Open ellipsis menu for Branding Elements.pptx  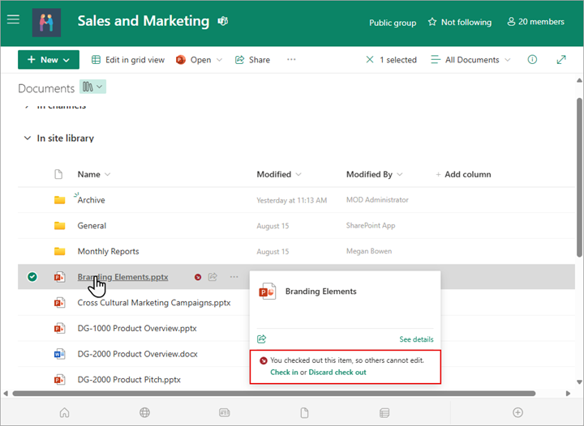234,277
